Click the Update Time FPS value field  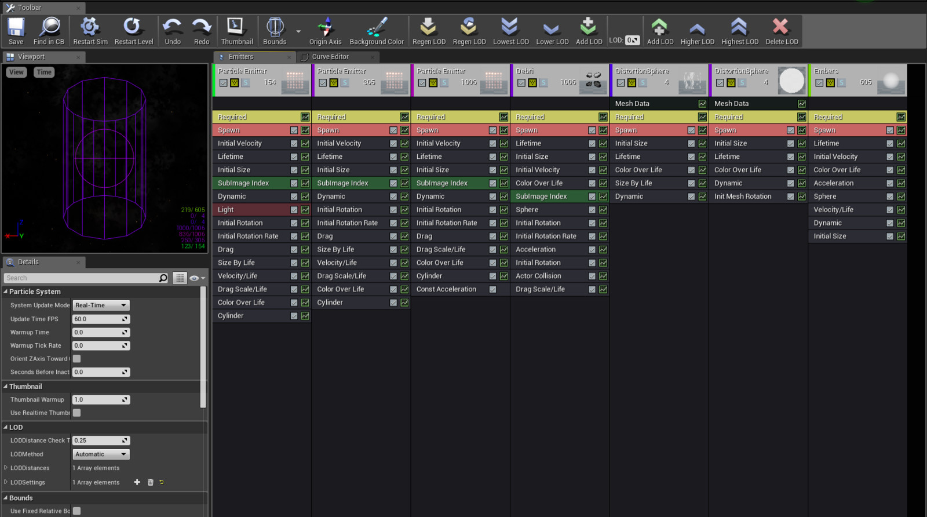pyautogui.click(x=101, y=319)
